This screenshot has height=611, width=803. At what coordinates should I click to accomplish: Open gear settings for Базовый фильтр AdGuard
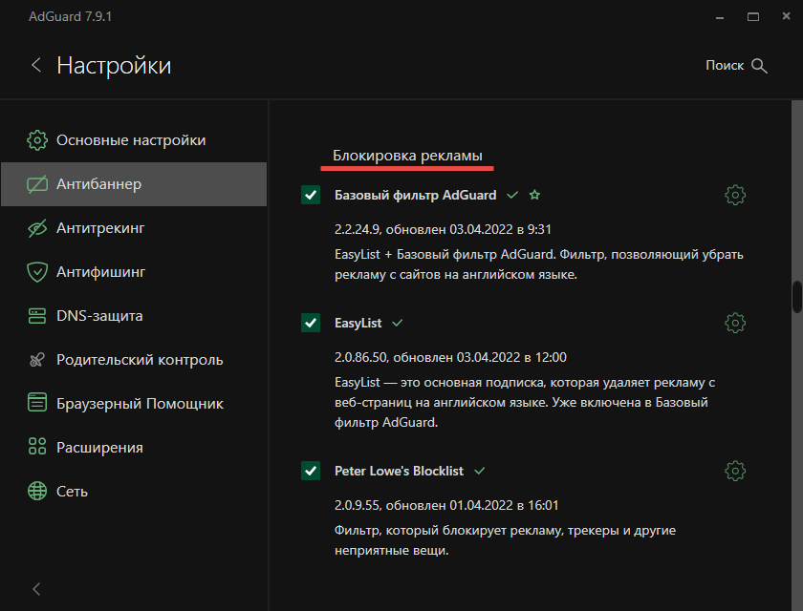[735, 195]
